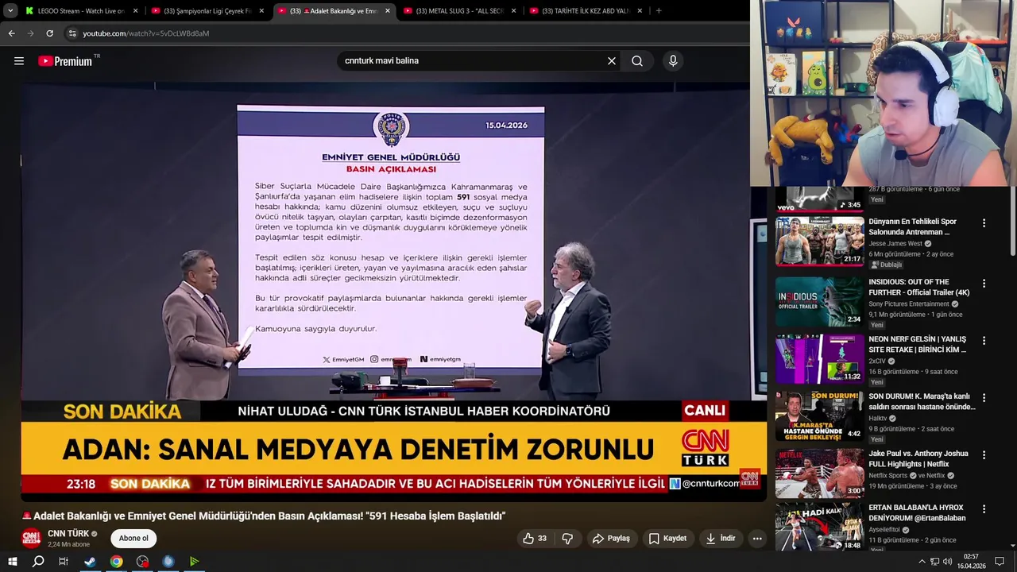Click the Netflix Sports channel name
The width and height of the screenshot is (1017, 572).
point(888,476)
